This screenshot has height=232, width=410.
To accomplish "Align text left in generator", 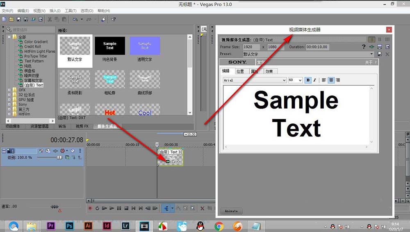I will click(324, 80).
